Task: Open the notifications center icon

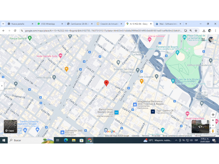Action: (214, 140)
